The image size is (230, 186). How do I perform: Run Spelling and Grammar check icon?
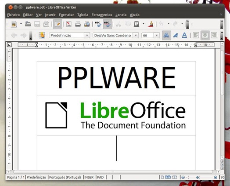98,24
